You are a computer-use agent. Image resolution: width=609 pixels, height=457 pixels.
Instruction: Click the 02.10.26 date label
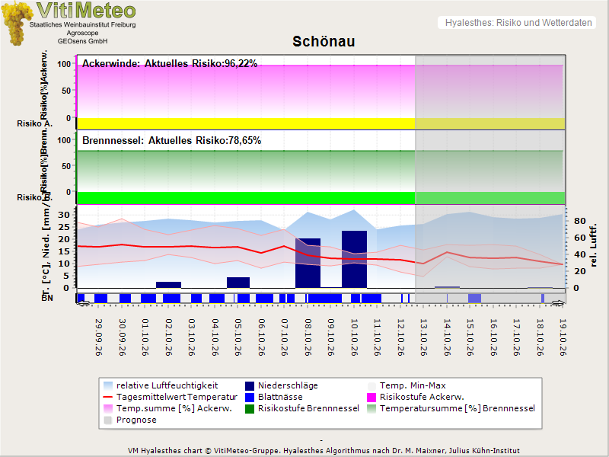tap(168, 337)
